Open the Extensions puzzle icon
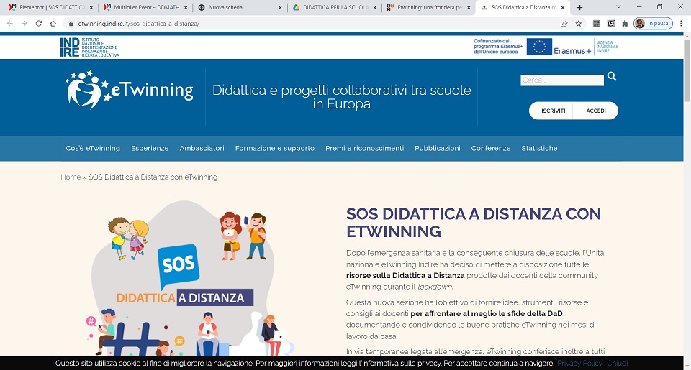Viewport: 691px width, 370px height. [625, 24]
